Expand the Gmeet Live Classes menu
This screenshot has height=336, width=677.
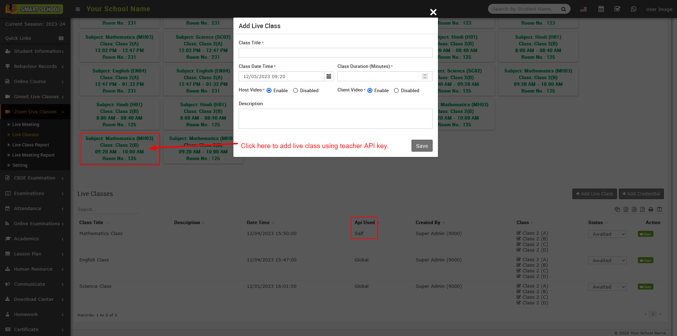pos(35,96)
